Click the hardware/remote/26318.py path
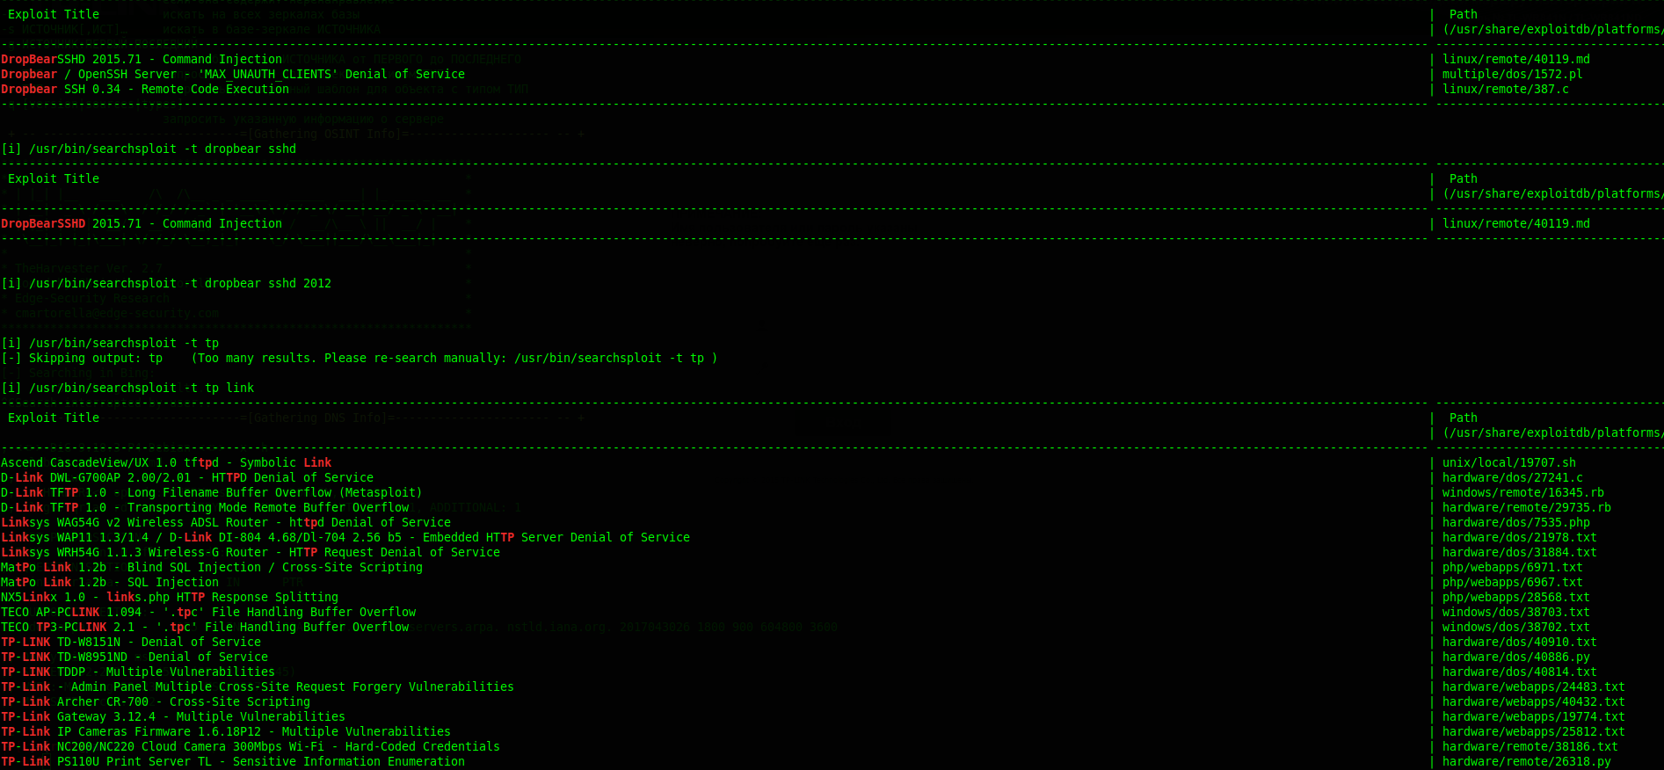The width and height of the screenshot is (1664, 770). [1526, 761]
